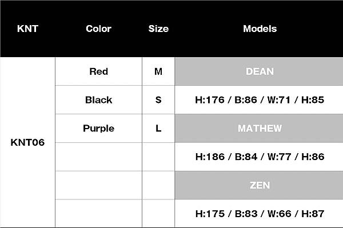Select the DEAN model name row
Screen dimensions: 343x228
tap(259, 71)
